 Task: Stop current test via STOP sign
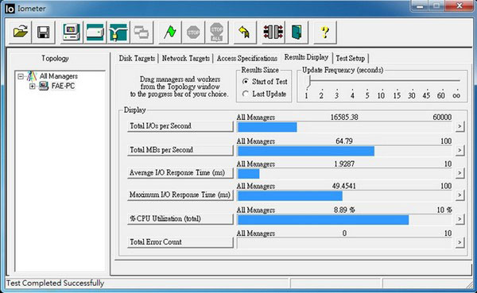[x=193, y=32]
